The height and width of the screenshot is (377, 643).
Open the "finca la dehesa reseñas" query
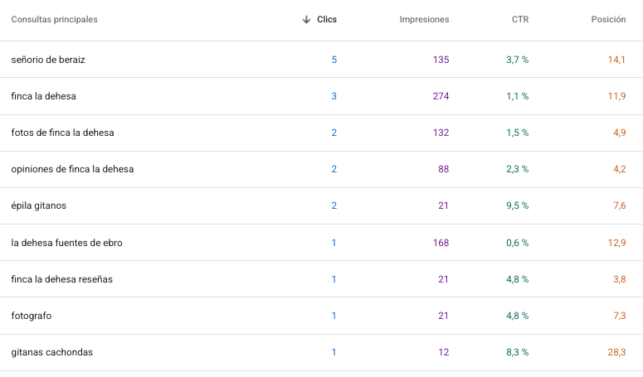pyautogui.click(x=61, y=279)
